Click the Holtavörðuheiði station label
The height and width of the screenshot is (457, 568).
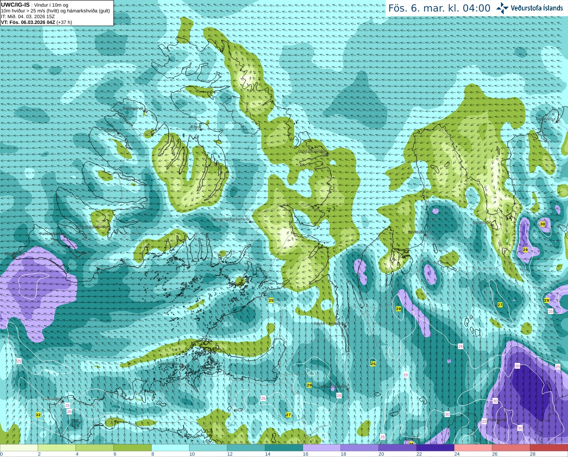(333, 386)
